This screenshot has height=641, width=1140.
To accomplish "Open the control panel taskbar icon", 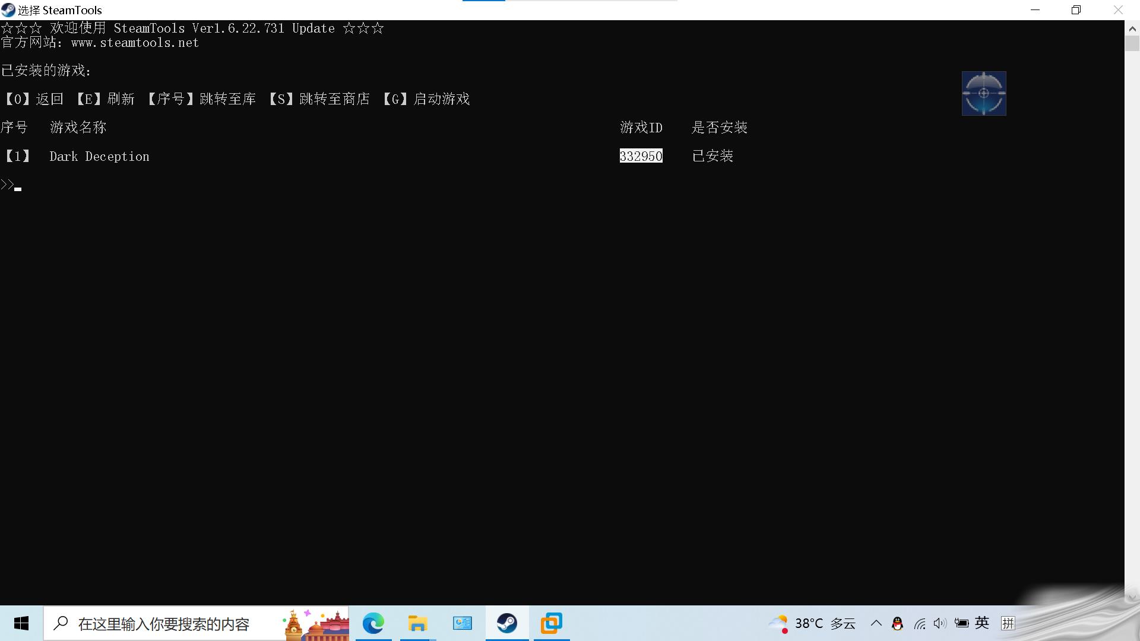I will (x=462, y=623).
